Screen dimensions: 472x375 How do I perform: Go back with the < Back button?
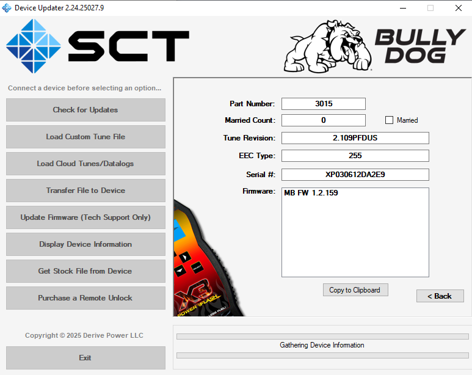point(440,296)
